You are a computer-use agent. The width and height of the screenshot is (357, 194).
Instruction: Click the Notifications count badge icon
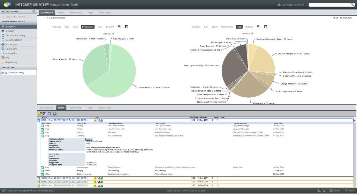coord(34,12)
